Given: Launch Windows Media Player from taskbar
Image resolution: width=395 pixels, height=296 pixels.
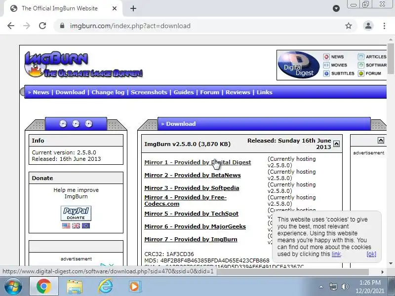Looking at the screenshot, I should coord(134,287).
